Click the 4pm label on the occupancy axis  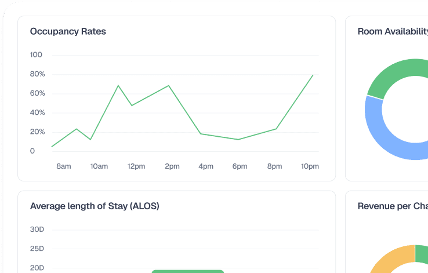pyautogui.click(x=206, y=166)
